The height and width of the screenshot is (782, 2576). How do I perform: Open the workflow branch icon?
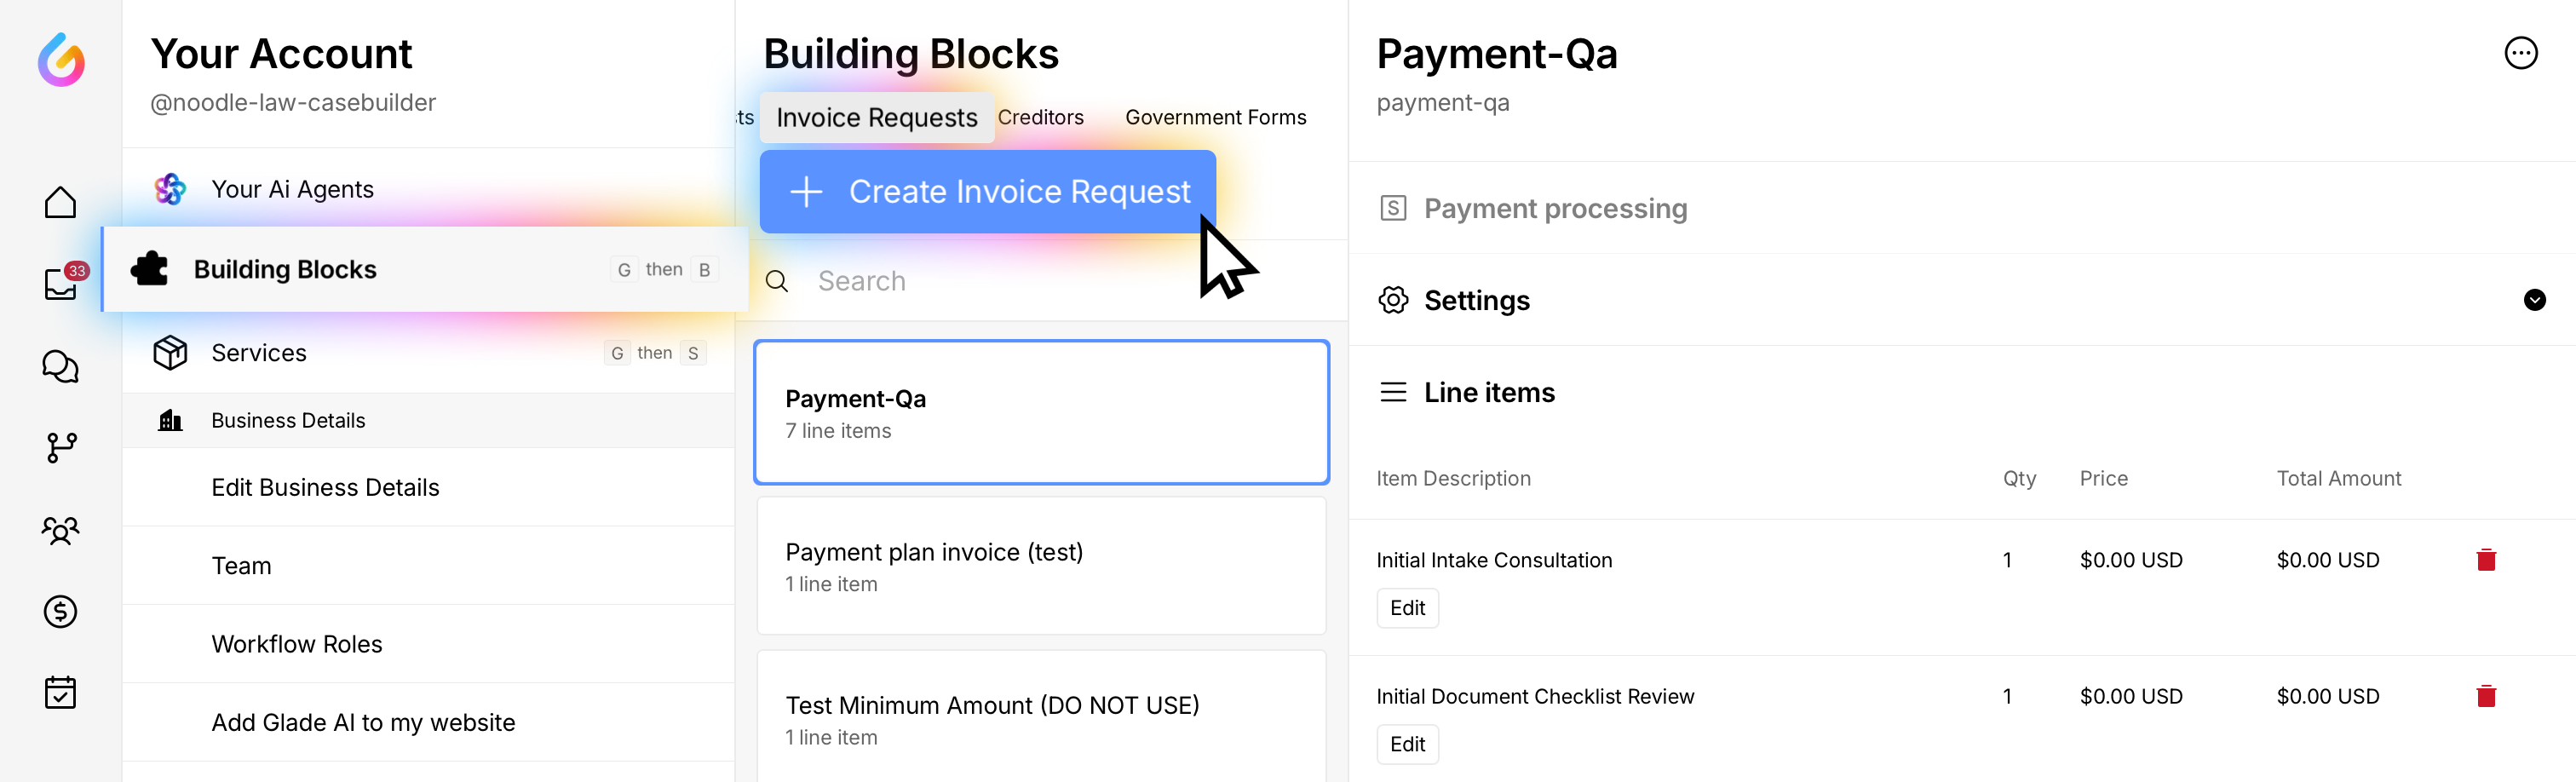(60, 447)
